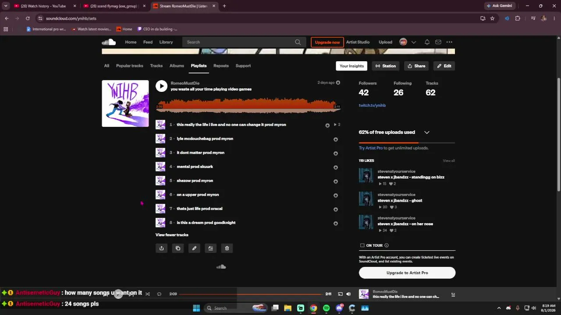Click the Try Artist Pro link
The height and width of the screenshot is (315, 561).
click(x=371, y=148)
